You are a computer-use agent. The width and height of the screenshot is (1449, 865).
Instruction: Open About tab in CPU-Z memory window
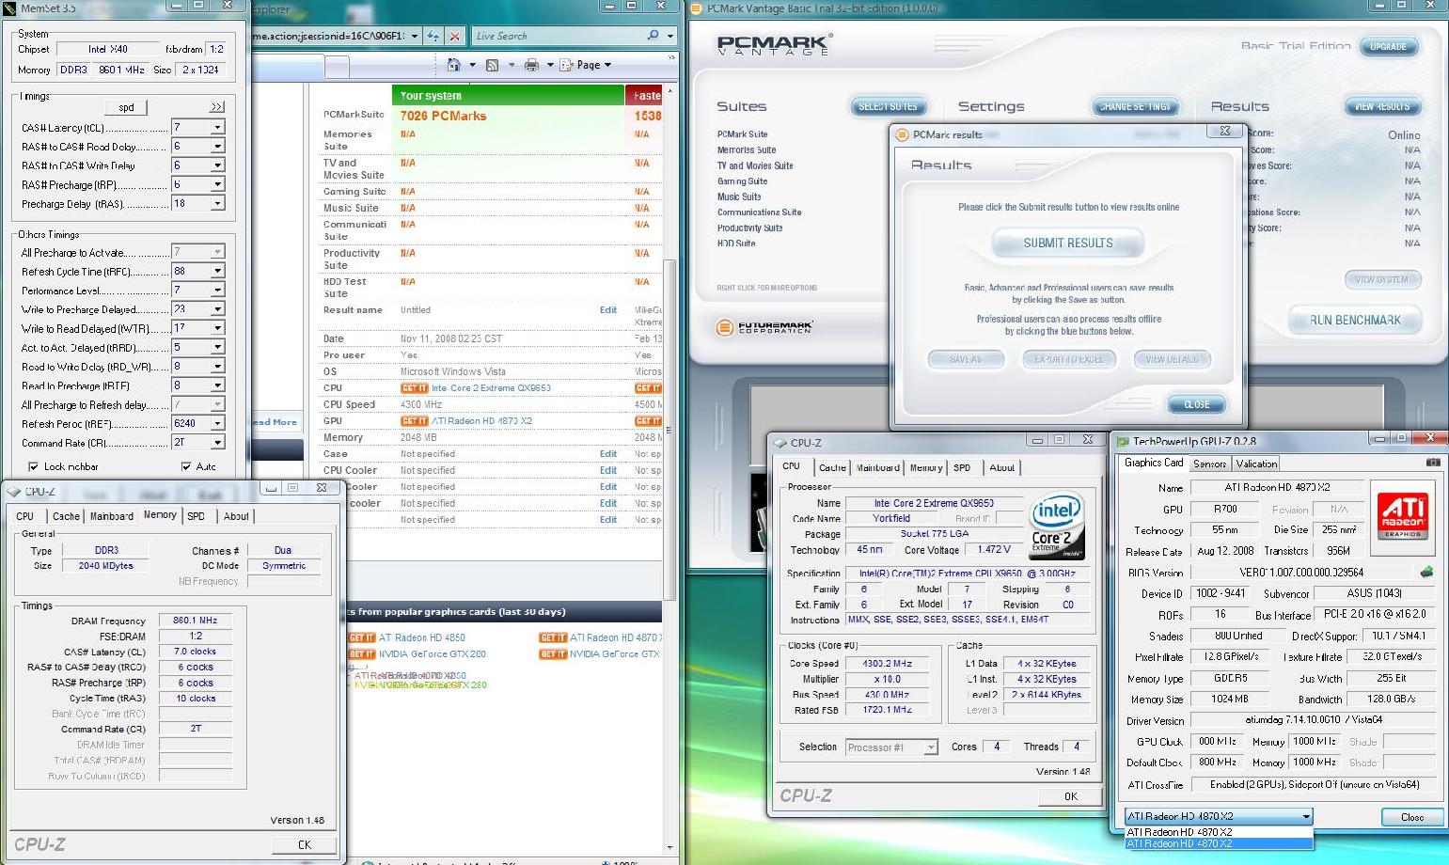pyautogui.click(x=236, y=516)
